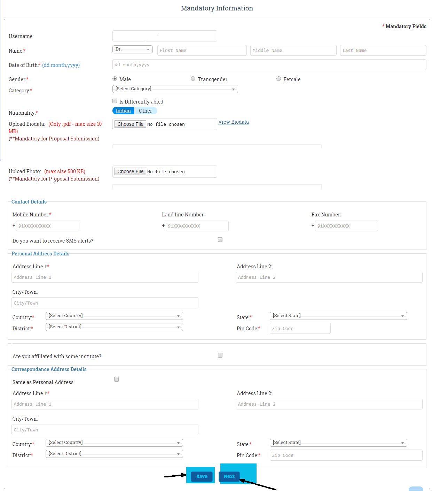Click the Next button
Screen dimensions: 432x491
pyautogui.click(x=229, y=476)
